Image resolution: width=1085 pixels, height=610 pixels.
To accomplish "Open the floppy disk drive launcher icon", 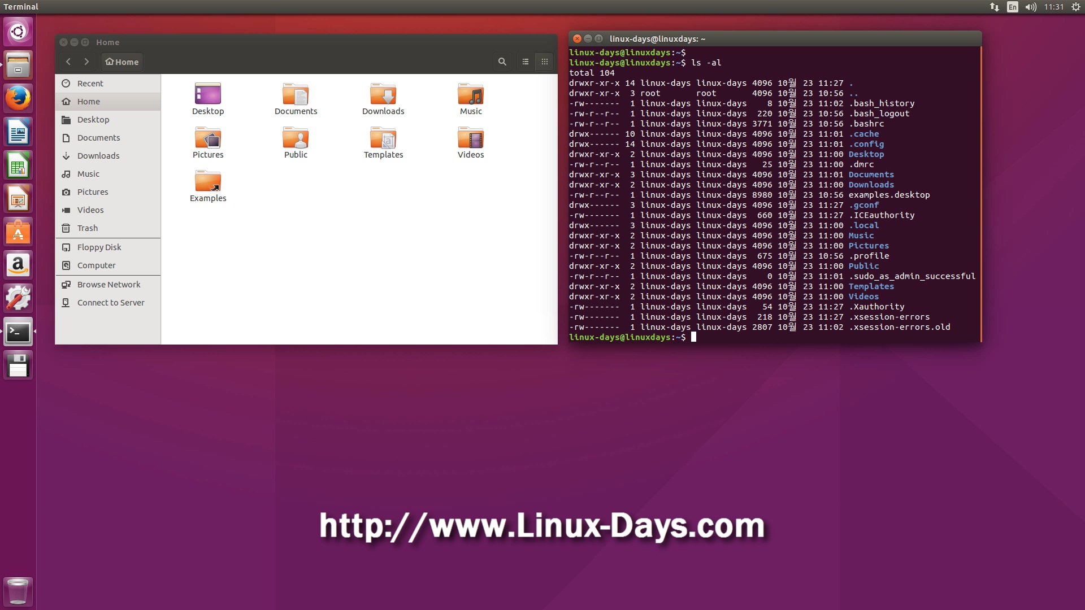I will pos(18,365).
